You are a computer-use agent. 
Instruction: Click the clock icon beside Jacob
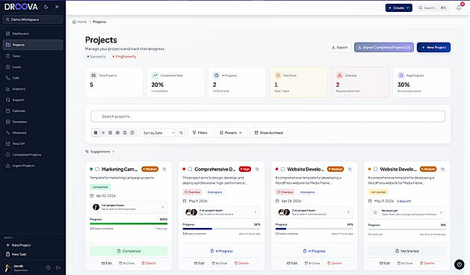[49, 268]
